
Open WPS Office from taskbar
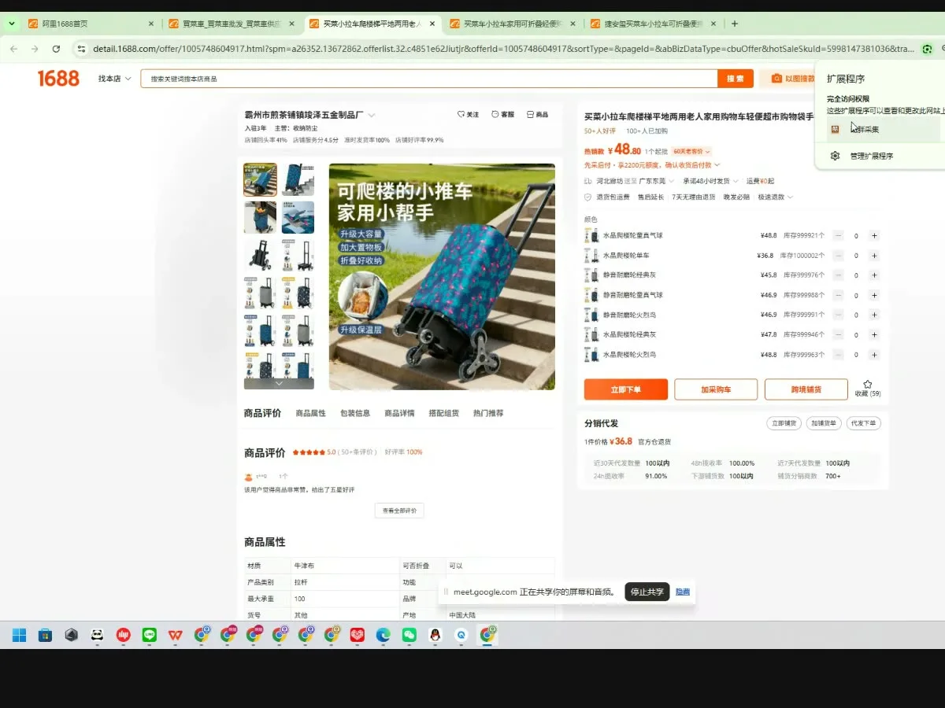click(175, 635)
